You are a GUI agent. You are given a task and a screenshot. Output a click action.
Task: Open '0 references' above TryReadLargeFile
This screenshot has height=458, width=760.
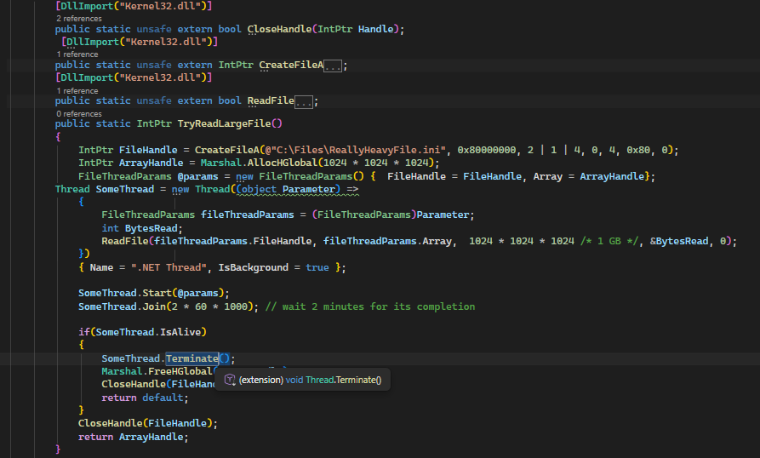[79, 114]
